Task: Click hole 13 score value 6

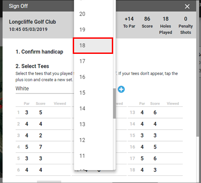Action: click(x=155, y=112)
